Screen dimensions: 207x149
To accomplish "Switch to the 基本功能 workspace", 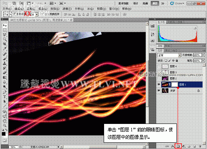I will click(x=123, y=3).
